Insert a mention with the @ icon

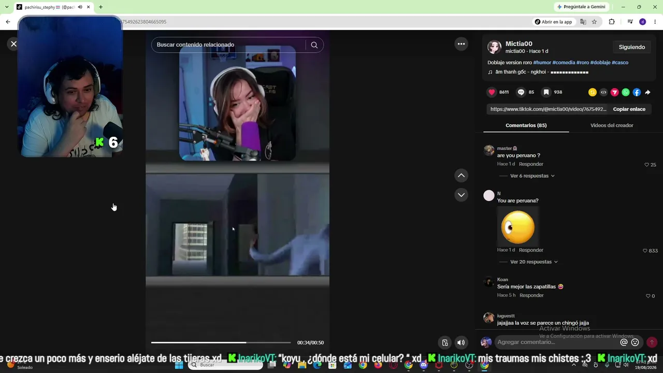click(x=624, y=342)
